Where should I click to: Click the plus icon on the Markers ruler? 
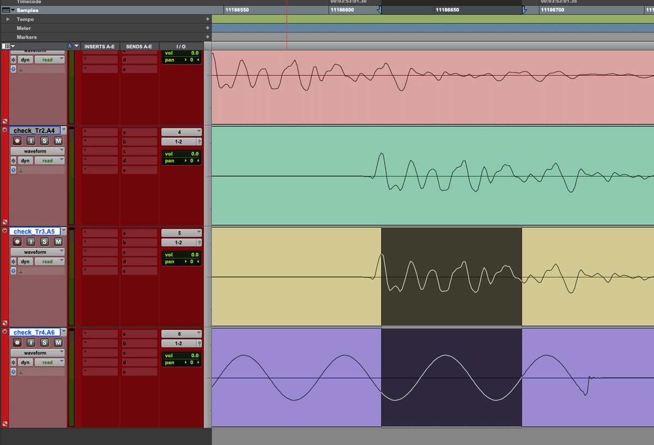(x=207, y=37)
